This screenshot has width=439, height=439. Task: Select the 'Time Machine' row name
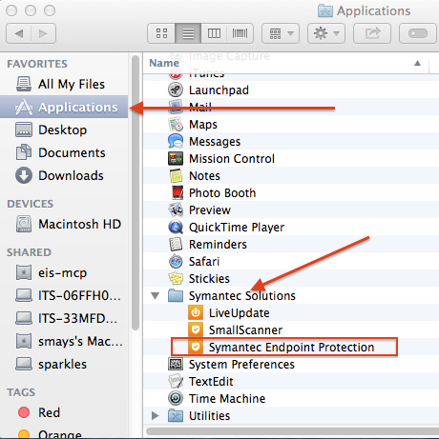click(227, 399)
